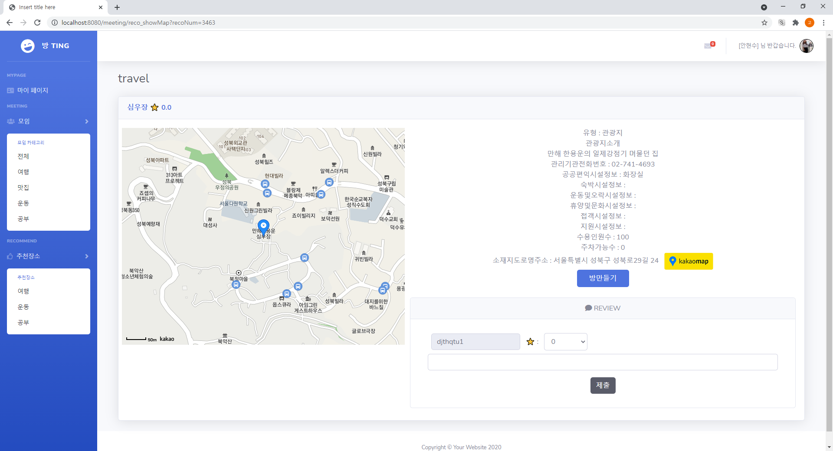Click the REVIEW speech bubble icon
This screenshot has height=451, width=833.
coord(588,308)
